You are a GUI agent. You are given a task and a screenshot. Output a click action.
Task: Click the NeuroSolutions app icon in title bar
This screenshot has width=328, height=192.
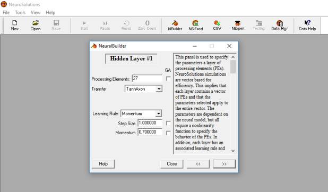coord(4,4)
